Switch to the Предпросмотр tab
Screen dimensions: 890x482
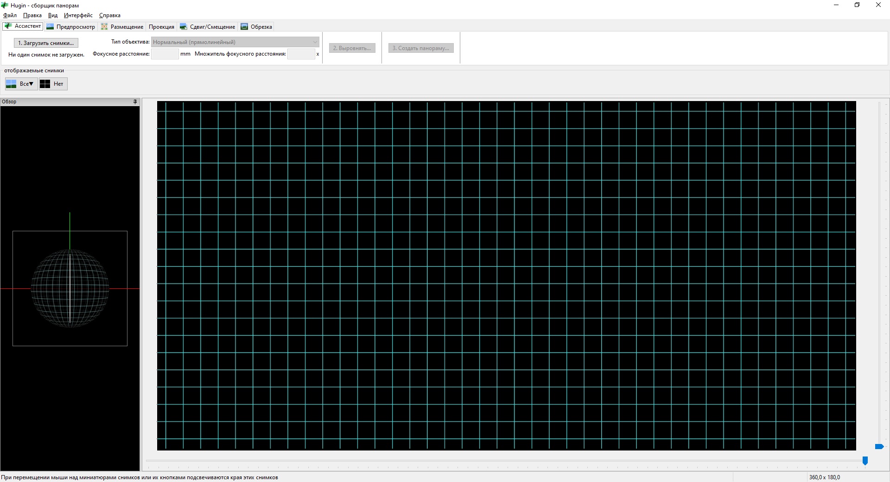pos(71,27)
